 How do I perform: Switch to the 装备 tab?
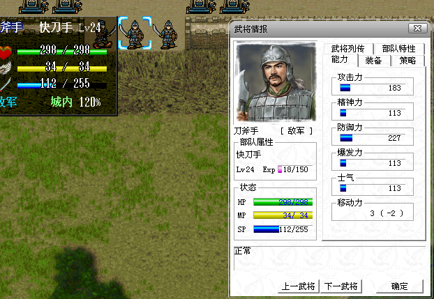(x=373, y=61)
